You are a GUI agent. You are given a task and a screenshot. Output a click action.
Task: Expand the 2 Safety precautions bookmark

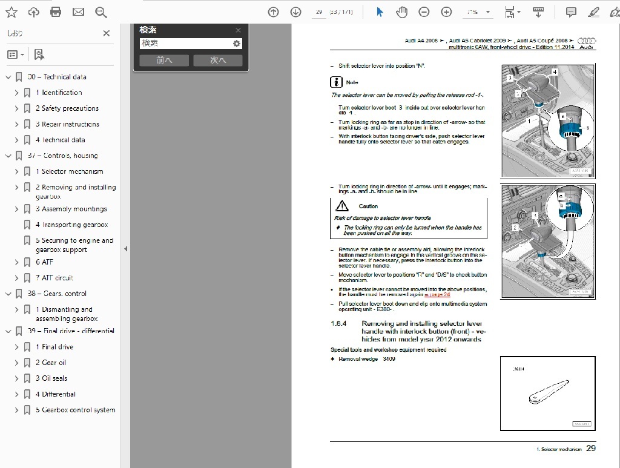tap(16, 108)
